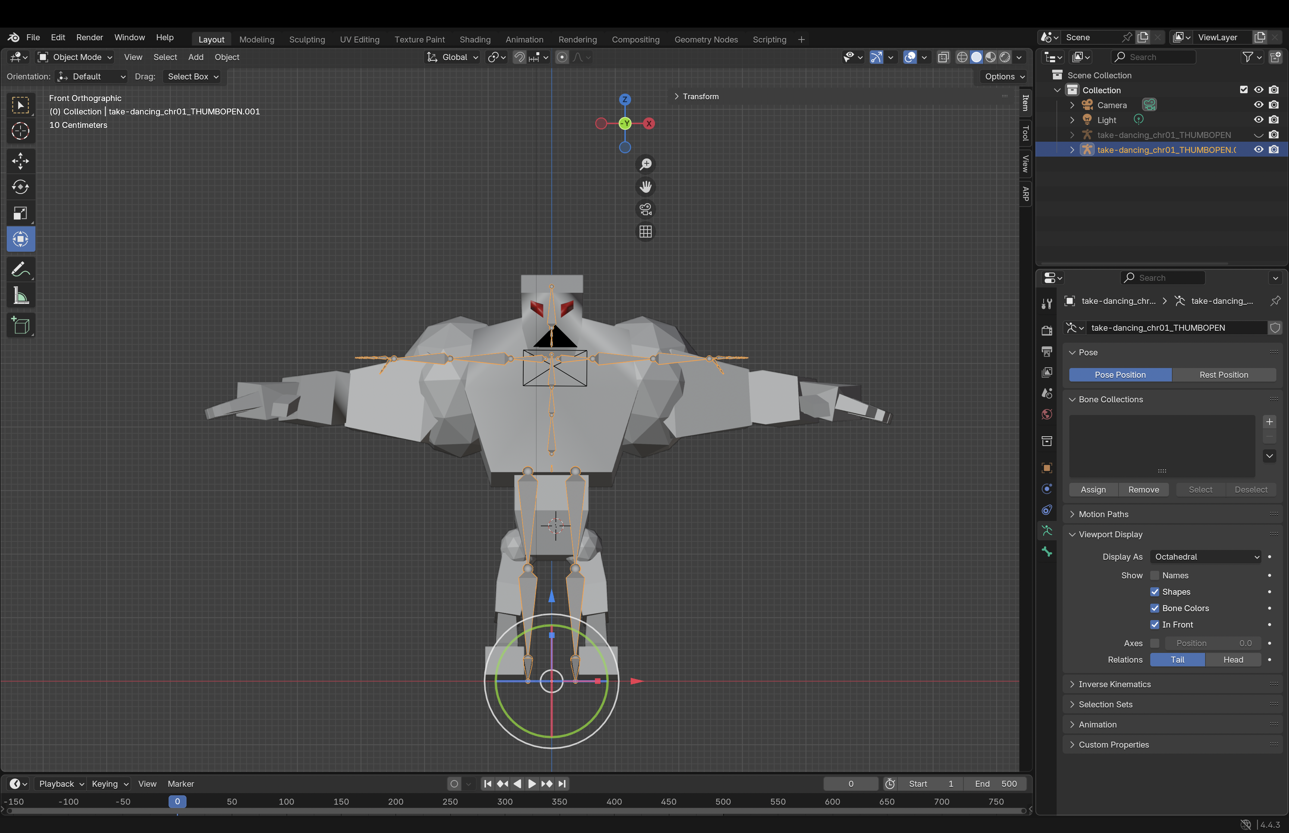Switch to the Sculpting workspace tab
The height and width of the screenshot is (833, 1289).
pyautogui.click(x=307, y=40)
